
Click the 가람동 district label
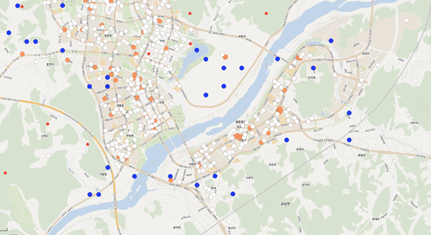pos(103,175)
